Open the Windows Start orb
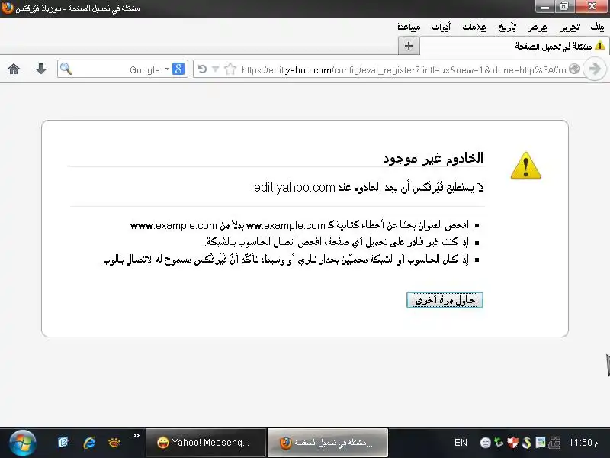This screenshot has width=610, height=458. [22, 443]
